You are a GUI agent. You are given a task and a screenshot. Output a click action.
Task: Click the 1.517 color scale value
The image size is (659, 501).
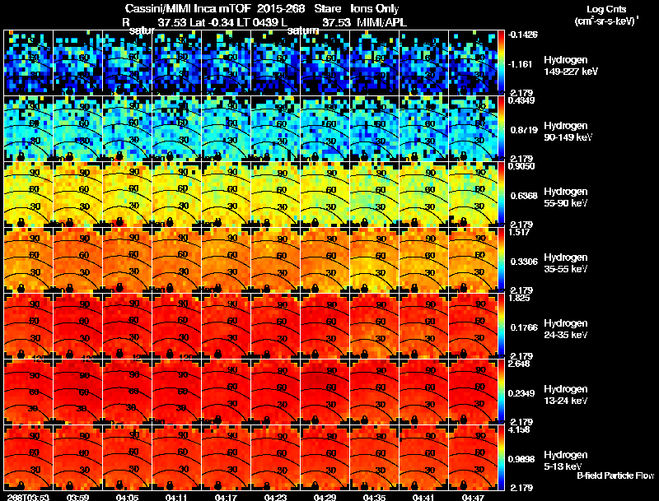coord(519,232)
